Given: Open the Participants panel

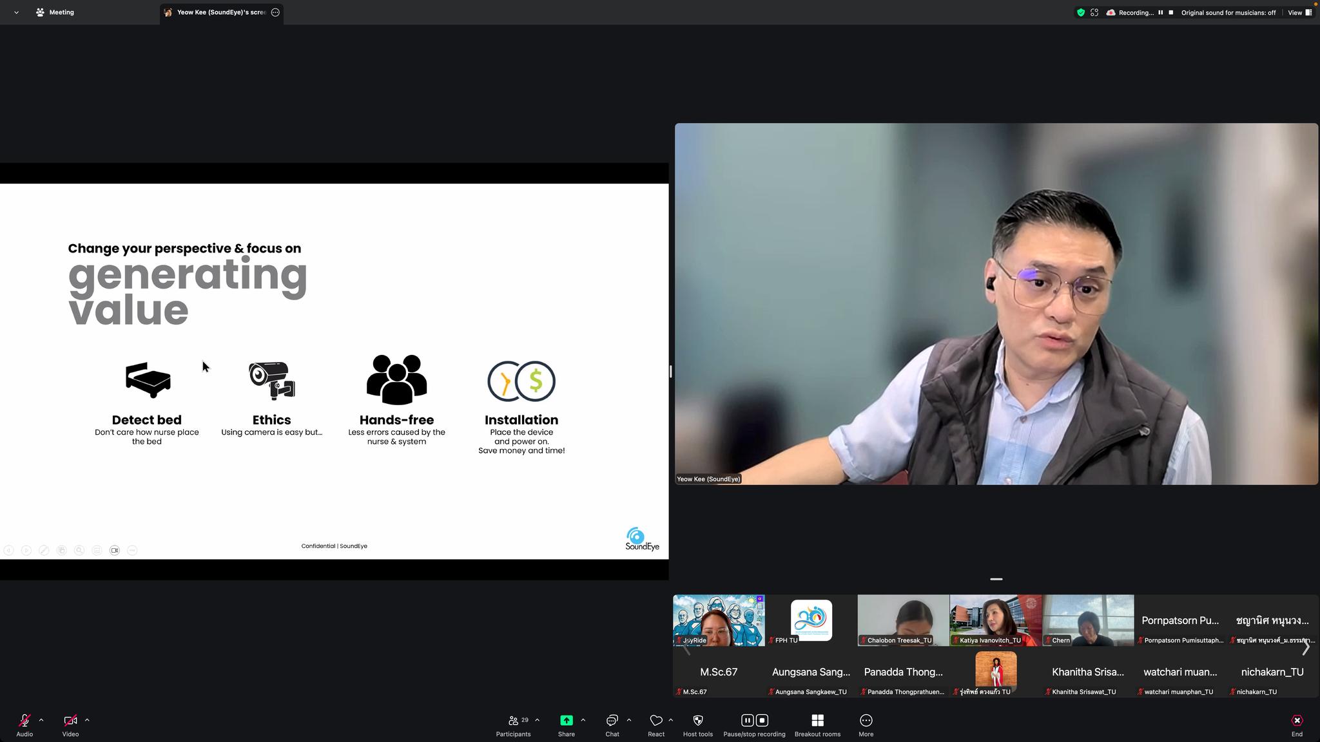Looking at the screenshot, I should pos(513,725).
